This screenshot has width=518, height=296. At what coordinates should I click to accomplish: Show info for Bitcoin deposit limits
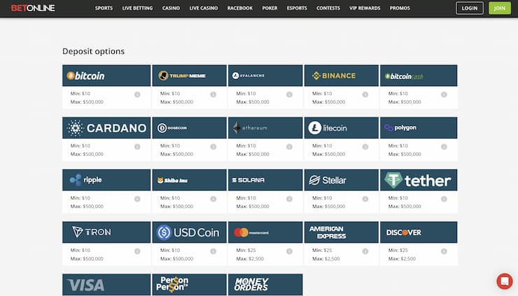[137, 94]
